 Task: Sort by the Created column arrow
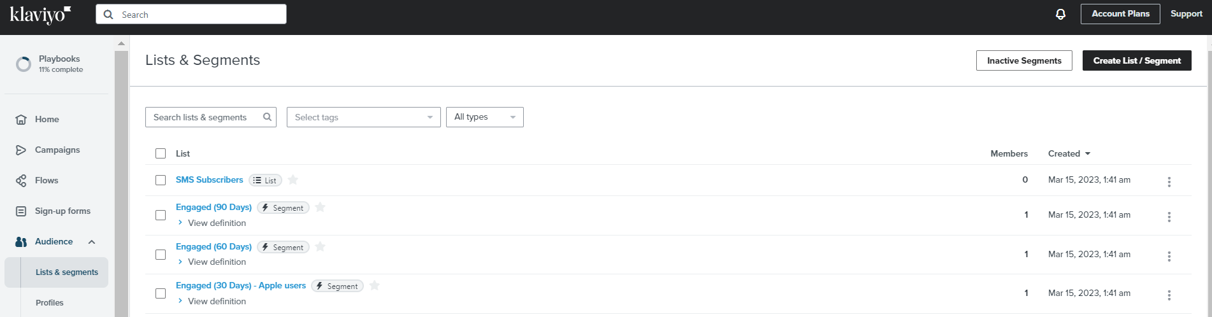click(1088, 153)
